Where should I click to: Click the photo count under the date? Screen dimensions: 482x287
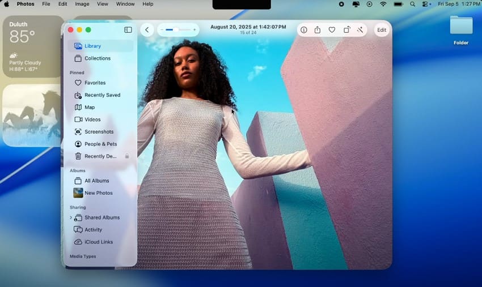coord(248,32)
